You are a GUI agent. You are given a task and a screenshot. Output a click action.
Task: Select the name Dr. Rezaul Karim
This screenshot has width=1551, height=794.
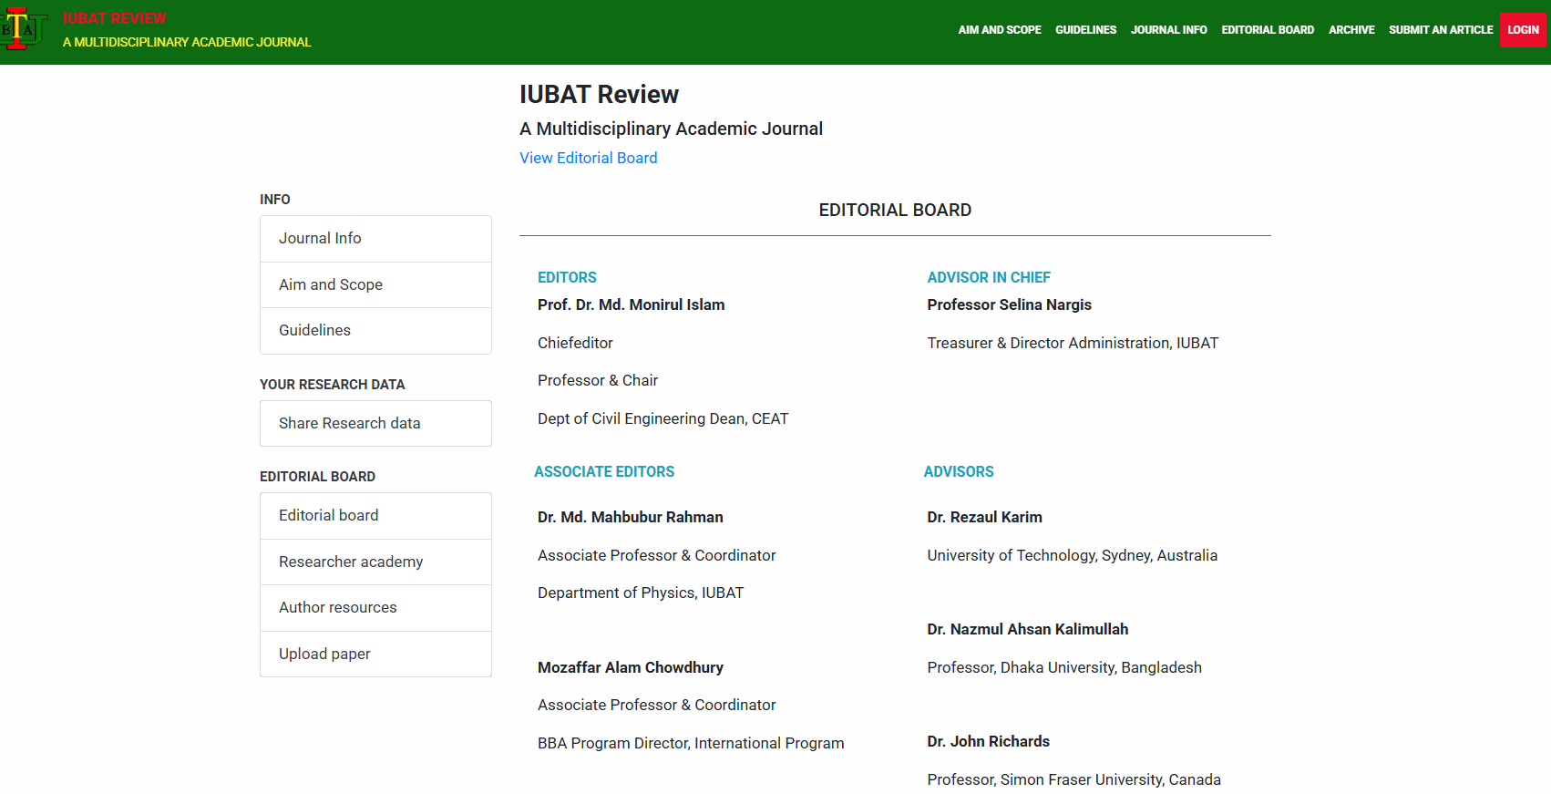[x=984, y=517]
